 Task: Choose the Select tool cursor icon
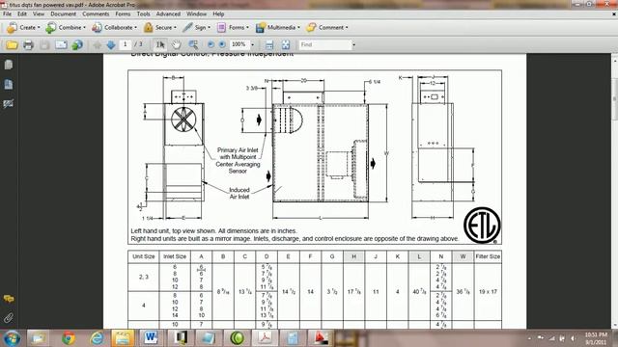point(160,45)
